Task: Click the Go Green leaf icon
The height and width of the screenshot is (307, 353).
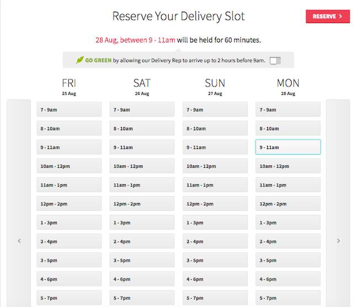Action: (80, 60)
